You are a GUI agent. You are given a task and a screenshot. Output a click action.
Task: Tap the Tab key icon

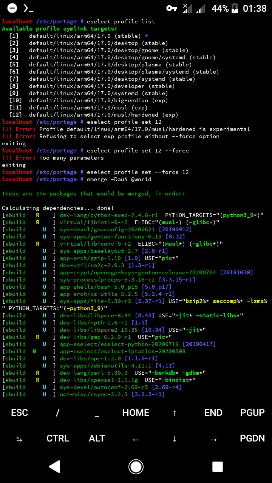point(19,438)
